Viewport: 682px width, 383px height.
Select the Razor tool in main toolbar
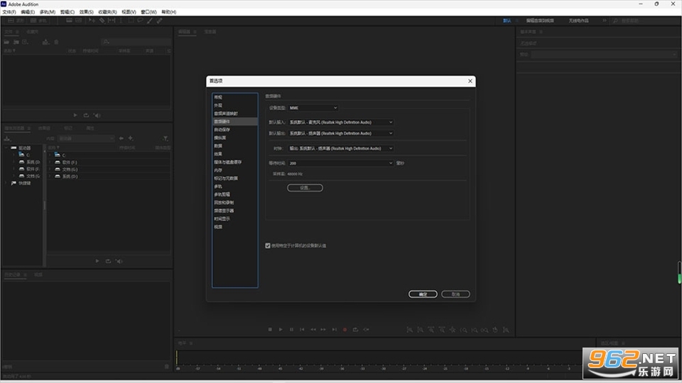click(x=102, y=21)
